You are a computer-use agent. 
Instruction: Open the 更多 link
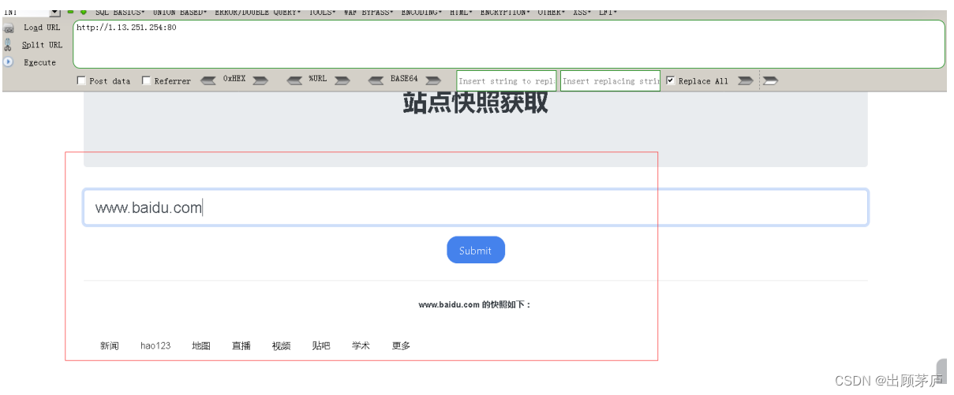pyautogui.click(x=401, y=346)
